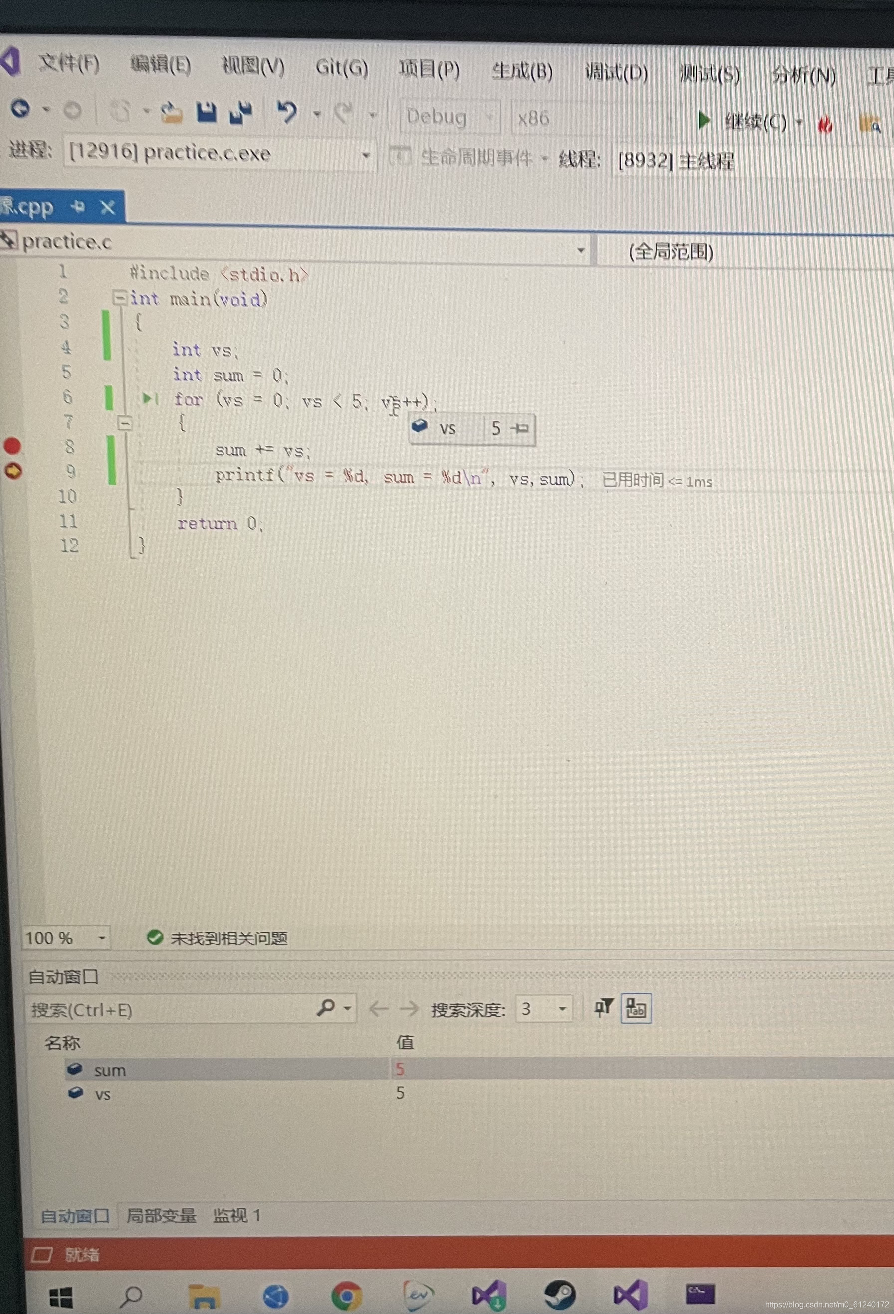Viewport: 894px width, 1314px height.
Task: Open the Edit menu 编辑(E)
Action: pos(160,64)
